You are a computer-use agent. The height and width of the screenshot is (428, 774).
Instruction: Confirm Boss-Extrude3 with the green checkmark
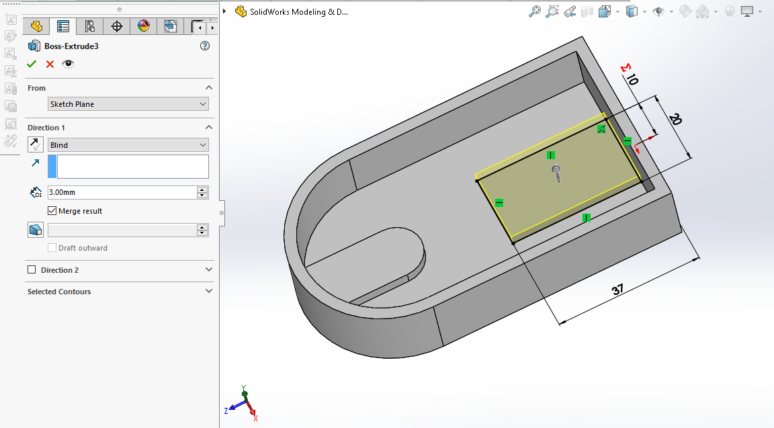click(x=31, y=64)
